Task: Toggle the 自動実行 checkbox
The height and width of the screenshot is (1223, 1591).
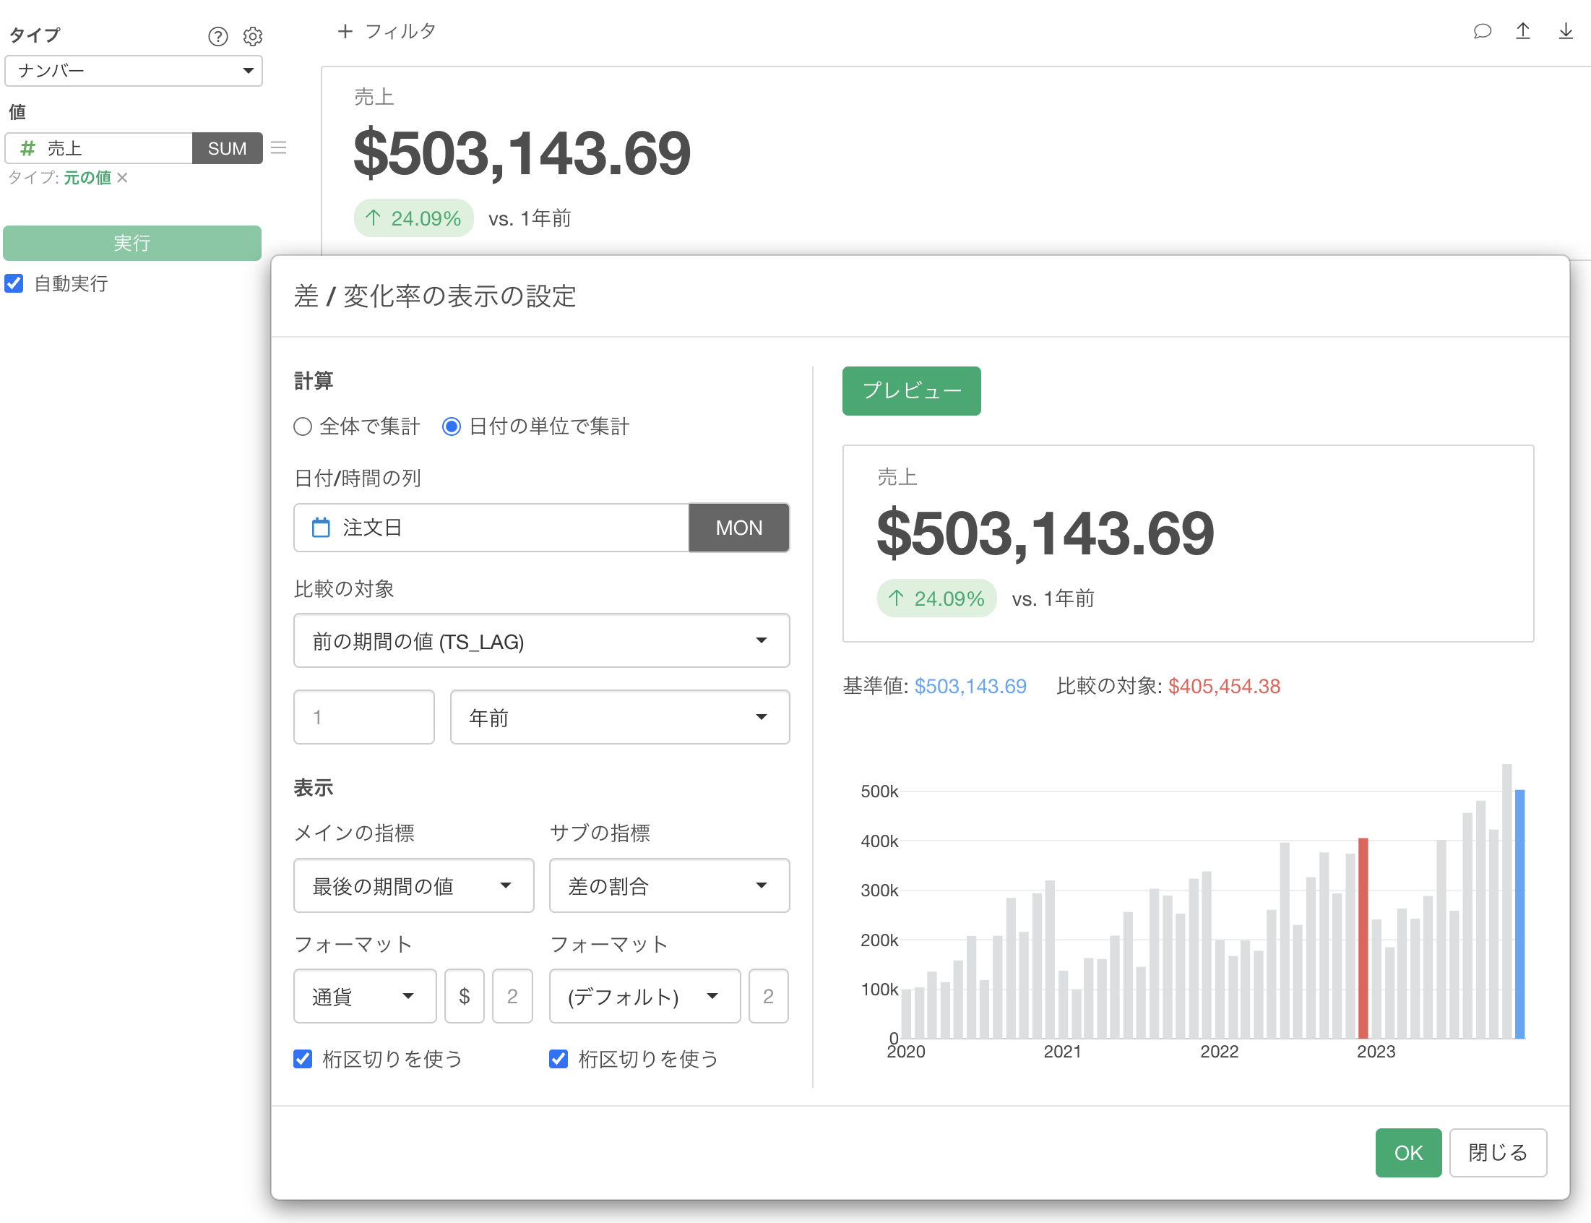Action: [14, 283]
